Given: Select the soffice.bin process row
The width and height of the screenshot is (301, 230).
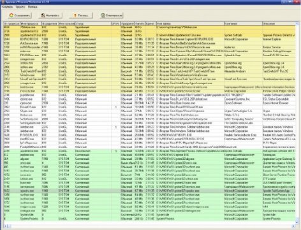Looking at the screenshot, I should (149, 63).
